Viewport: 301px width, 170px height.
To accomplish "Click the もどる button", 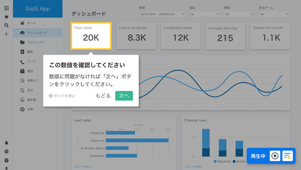I will (103, 96).
